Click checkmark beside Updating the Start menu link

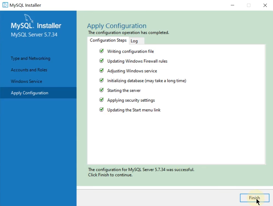pyautogui.click(x=101, y=110)
